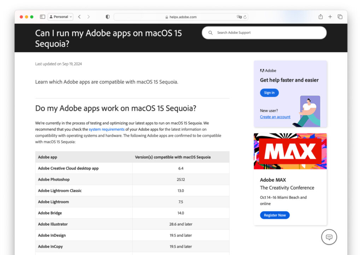Open the chat bubble icon at bottom right
The image size is (362, 255).
329,237
